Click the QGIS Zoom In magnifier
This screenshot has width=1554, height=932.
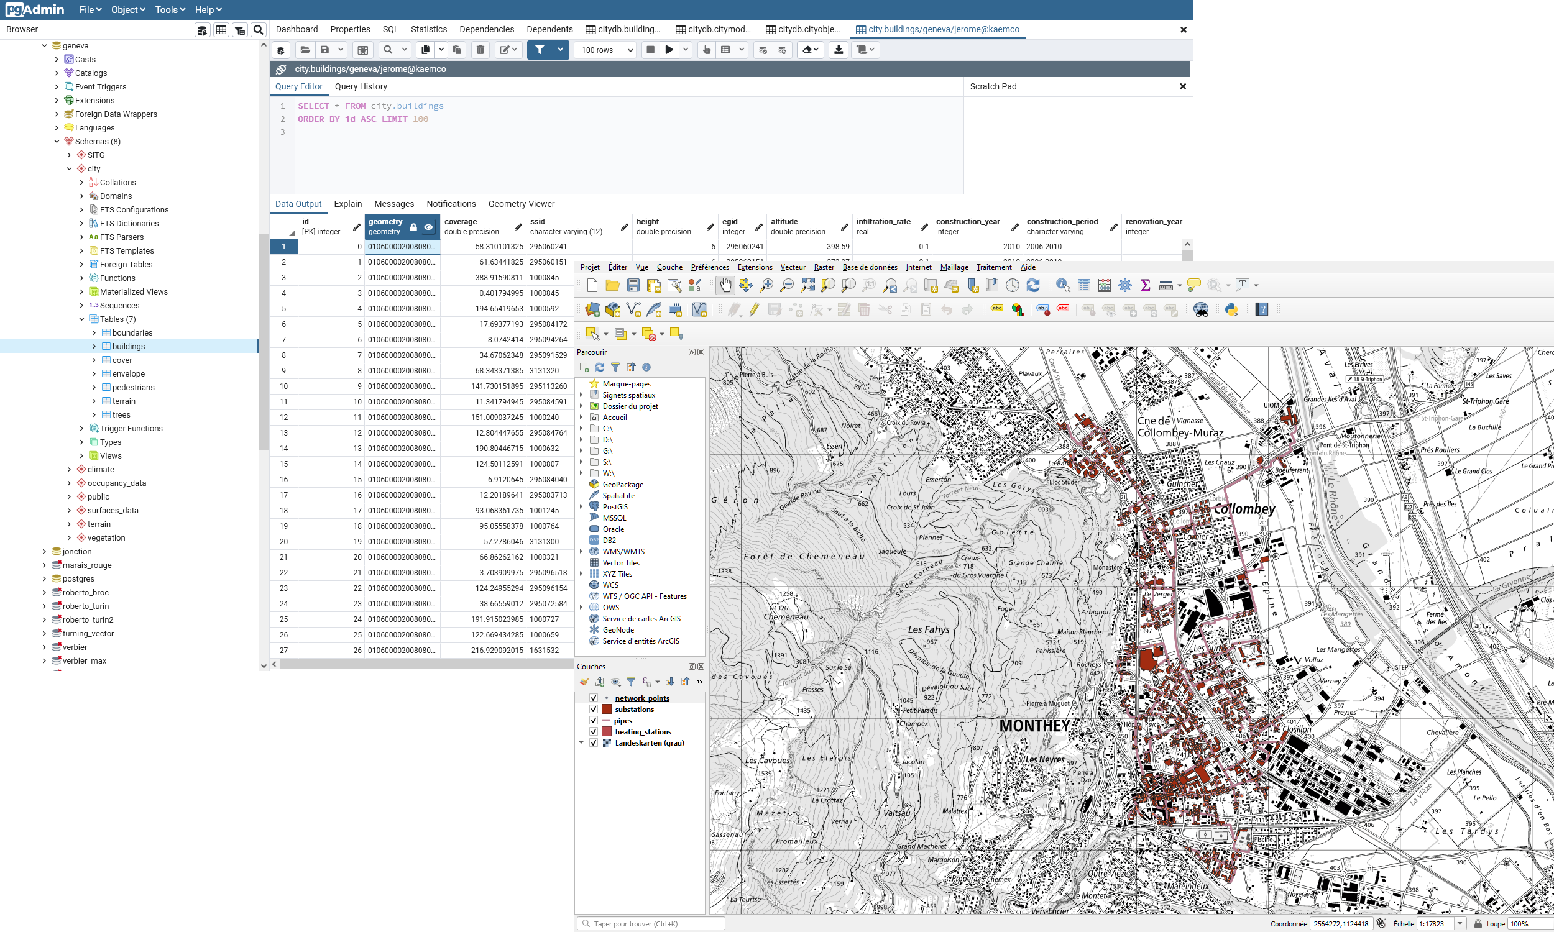766,286
